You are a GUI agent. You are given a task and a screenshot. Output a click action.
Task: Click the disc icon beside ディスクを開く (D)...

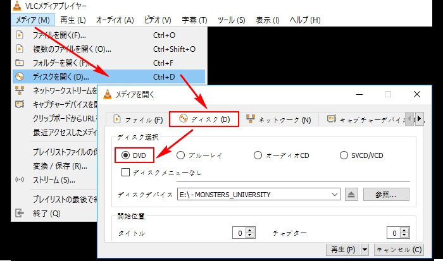(20, 76)
